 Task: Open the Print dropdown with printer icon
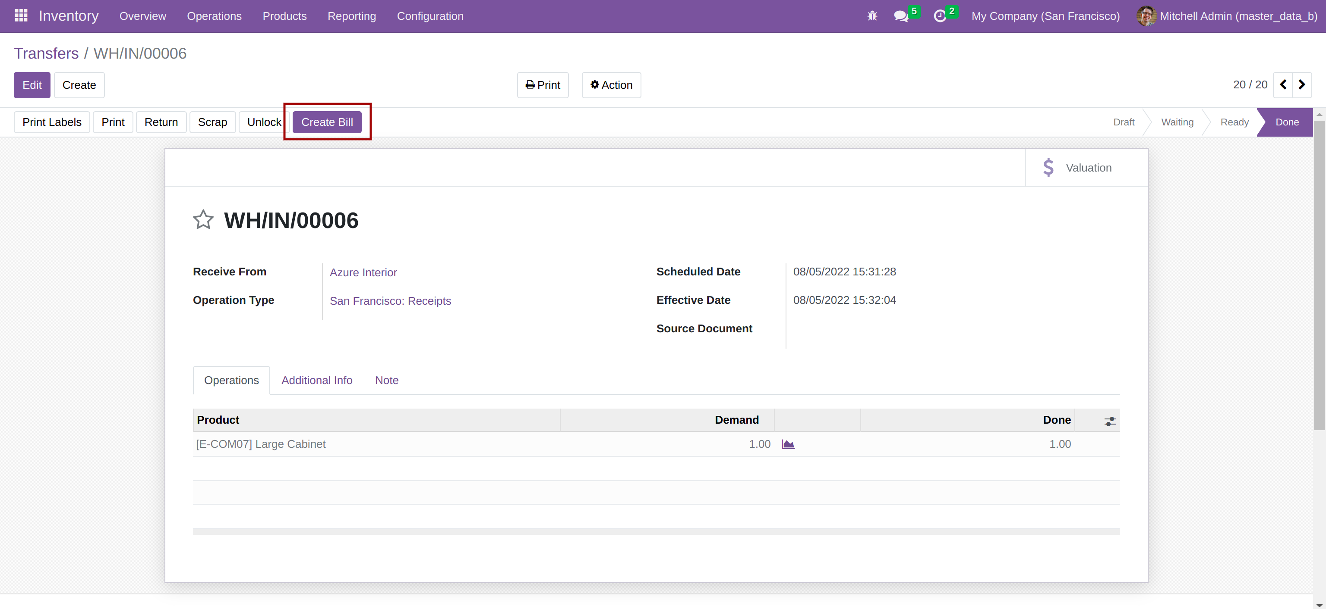(x=543, y=85)
